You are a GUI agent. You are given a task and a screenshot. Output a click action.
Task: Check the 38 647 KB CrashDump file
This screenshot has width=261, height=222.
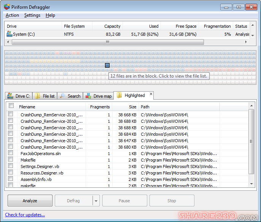click(11, 140)
